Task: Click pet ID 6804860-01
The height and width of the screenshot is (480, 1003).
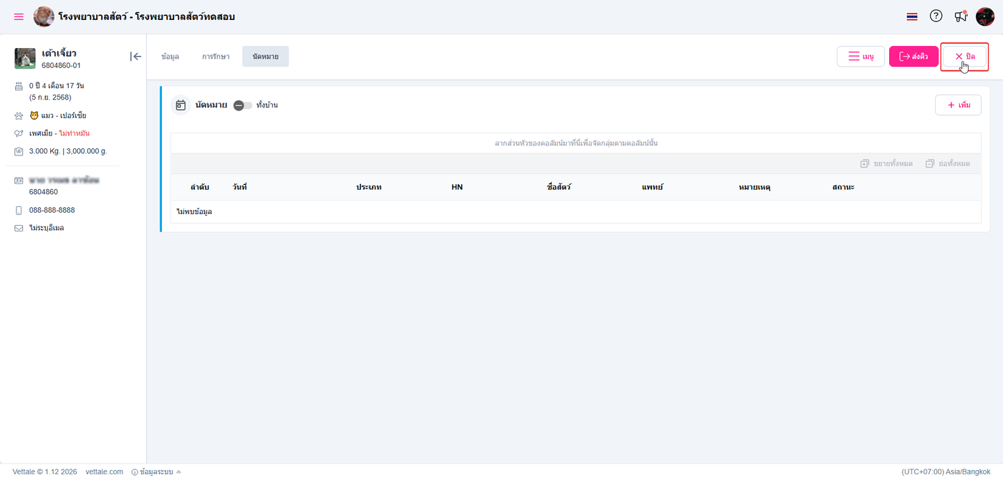Action: [61, 65]
